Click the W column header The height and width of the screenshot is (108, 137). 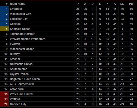(x=85, y=4)
